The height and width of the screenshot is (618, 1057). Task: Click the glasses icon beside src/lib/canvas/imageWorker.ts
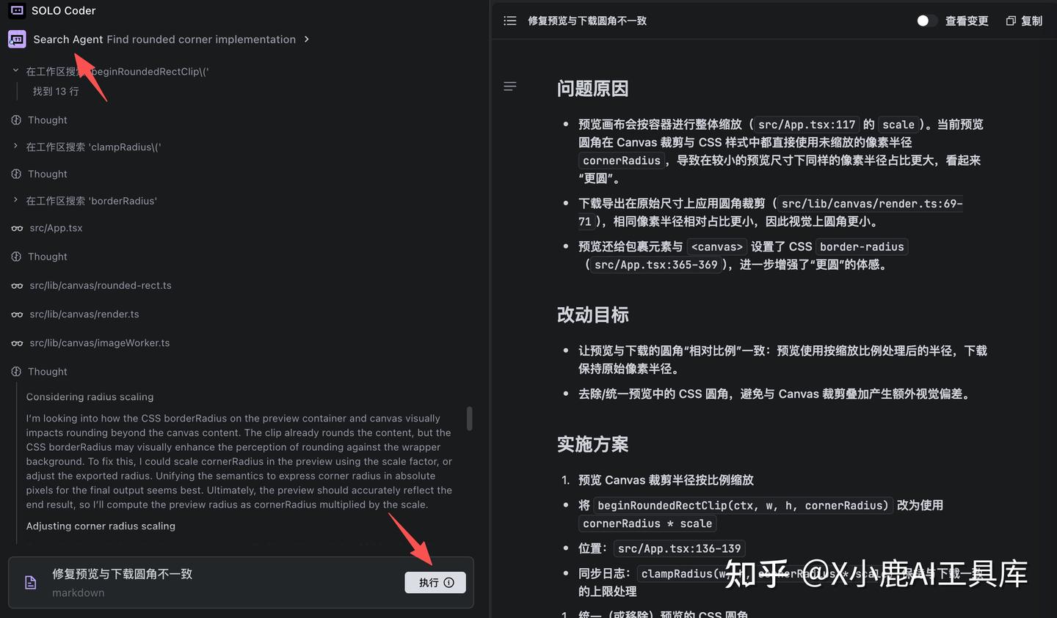[x=16, y=342]
